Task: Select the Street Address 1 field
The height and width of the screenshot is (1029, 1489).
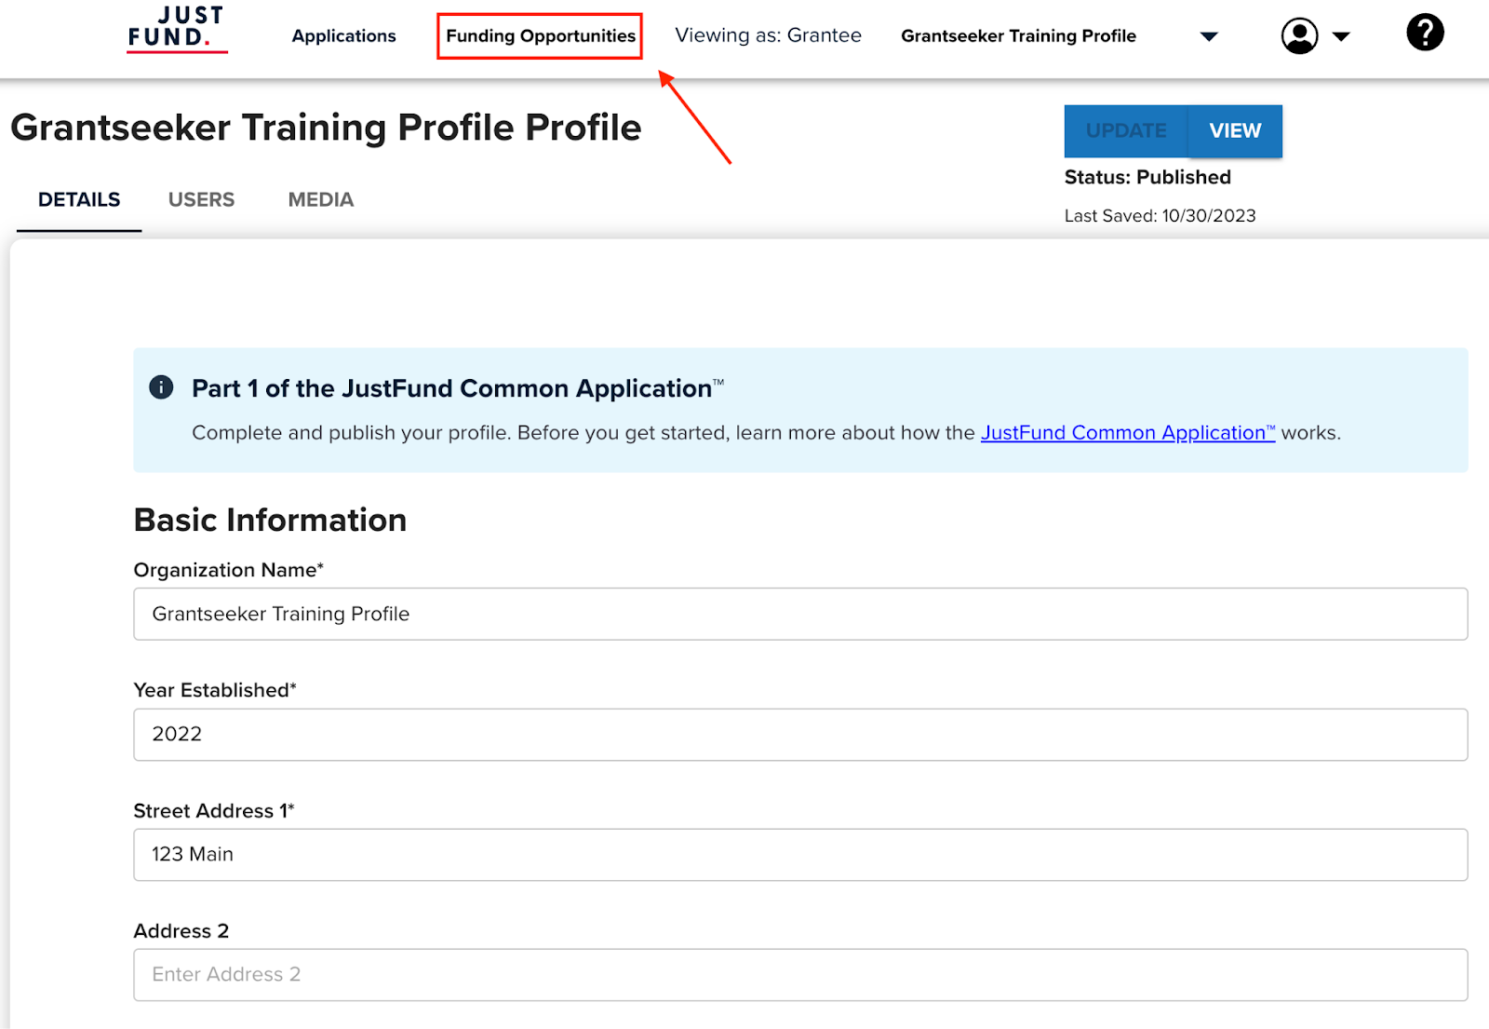Action: [800, 855]
